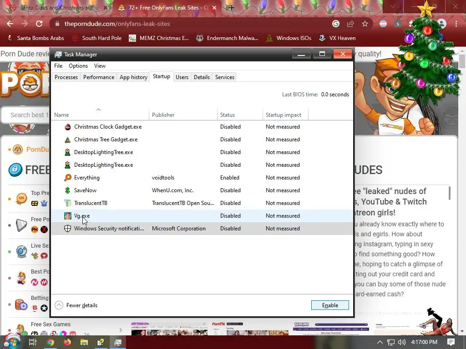Click the Everything magnifier icon
Screen dimensions: 466x349
coord(68,178)
